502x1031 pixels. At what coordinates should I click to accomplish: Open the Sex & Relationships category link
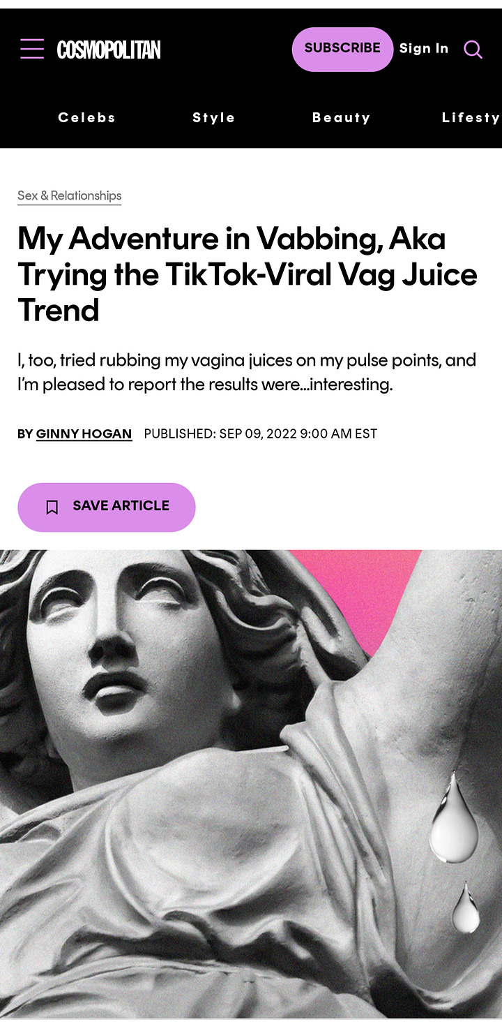point(70,196)
